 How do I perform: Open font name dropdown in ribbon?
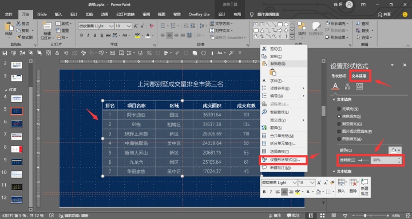coord(111,26)
